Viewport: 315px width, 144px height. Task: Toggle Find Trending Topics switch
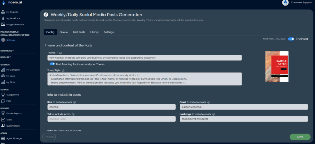coord(52,64)
